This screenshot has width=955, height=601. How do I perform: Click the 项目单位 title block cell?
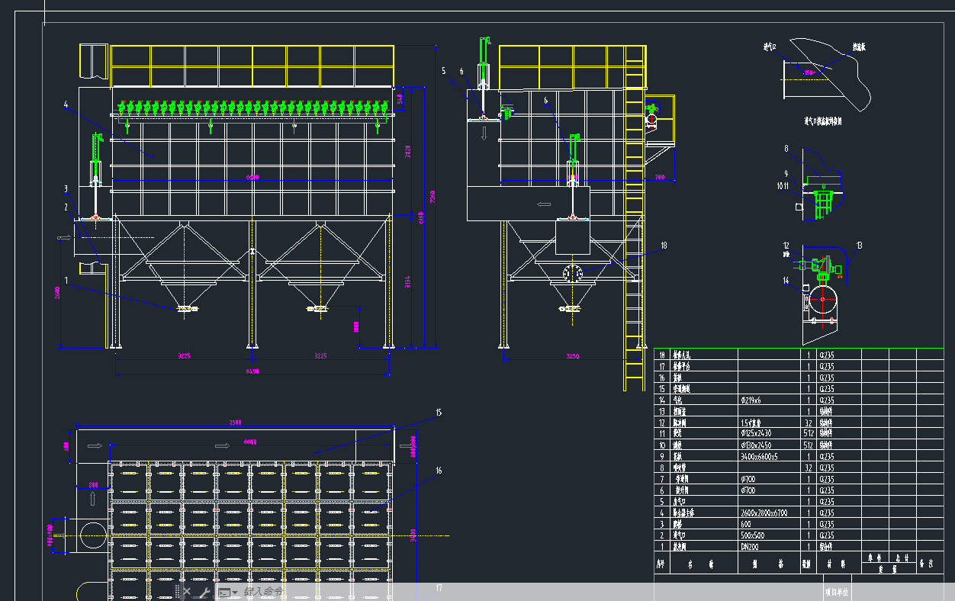[837, 591]
